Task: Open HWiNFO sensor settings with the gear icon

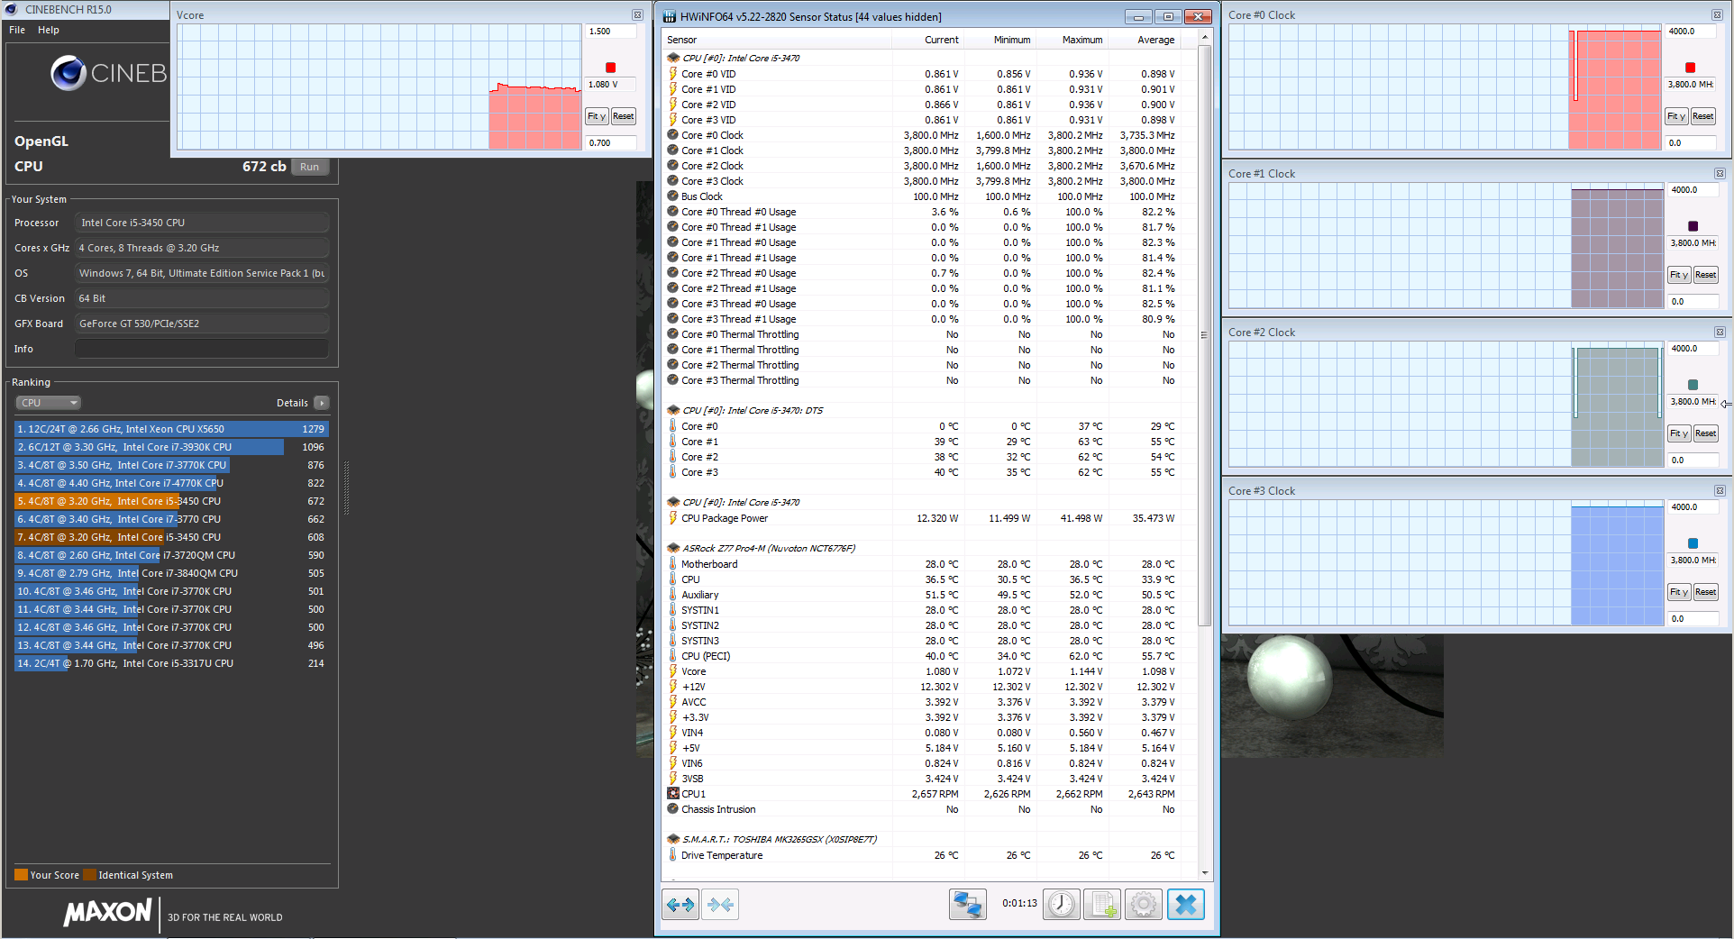Action: [1143, 905]
